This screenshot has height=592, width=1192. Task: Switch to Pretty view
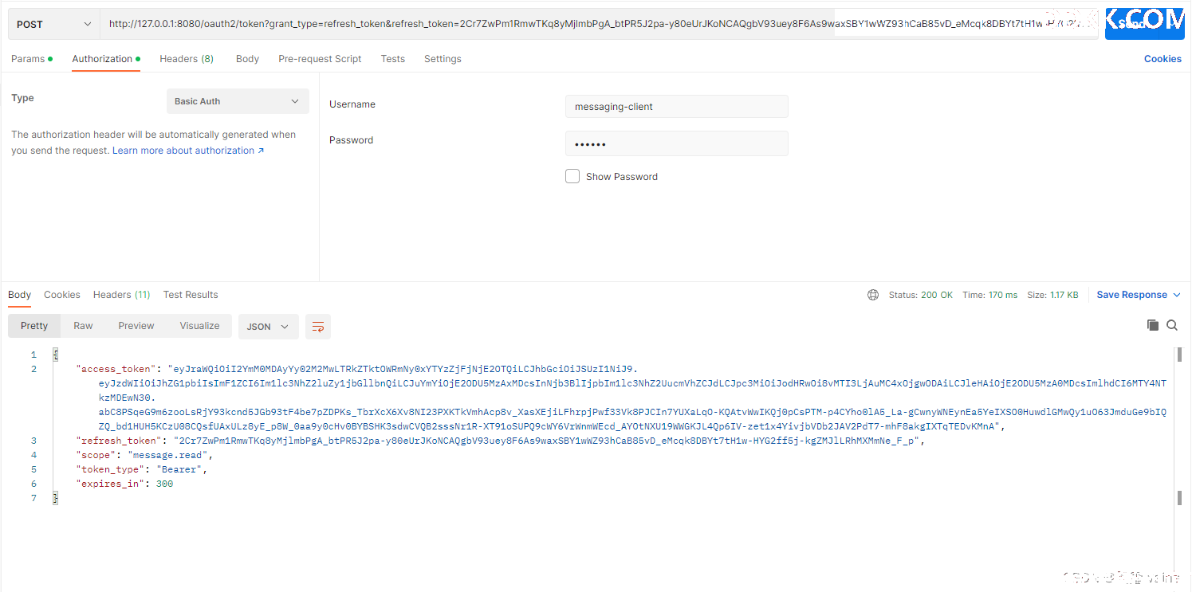(34, 326)
